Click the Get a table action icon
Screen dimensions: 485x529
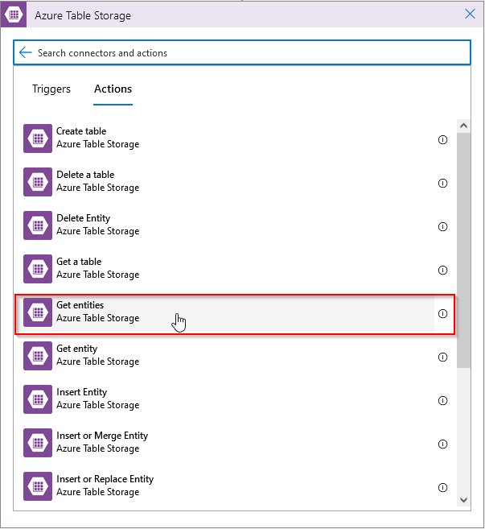(x=38, y=269)
